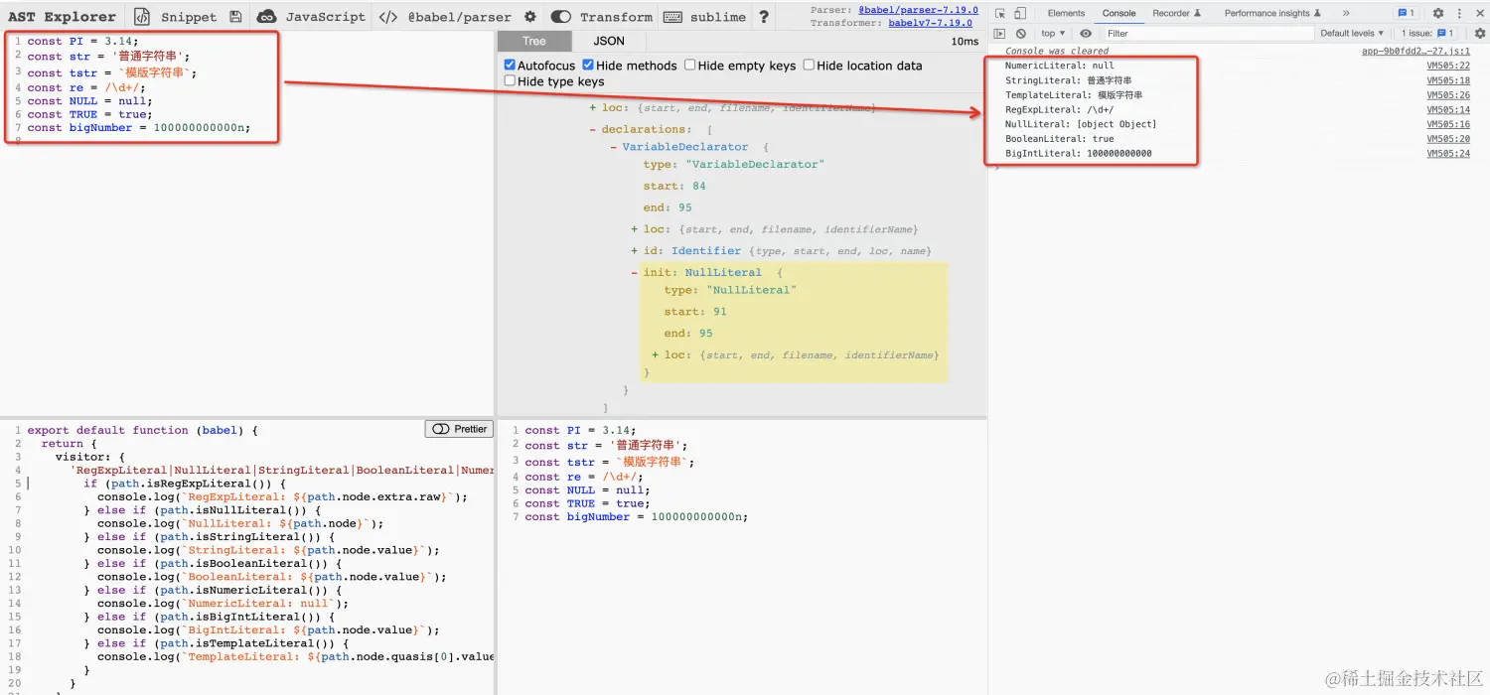Viewport: 1490px width, 695px height.
Task: Activate DevTools inspect element picker icon
Action: tap(999, 13)
